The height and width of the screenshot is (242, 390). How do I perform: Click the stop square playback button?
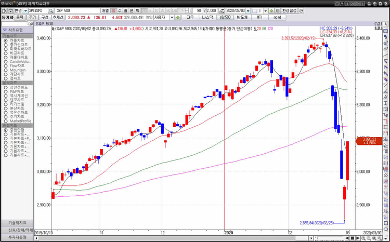[x=353, y=238]
